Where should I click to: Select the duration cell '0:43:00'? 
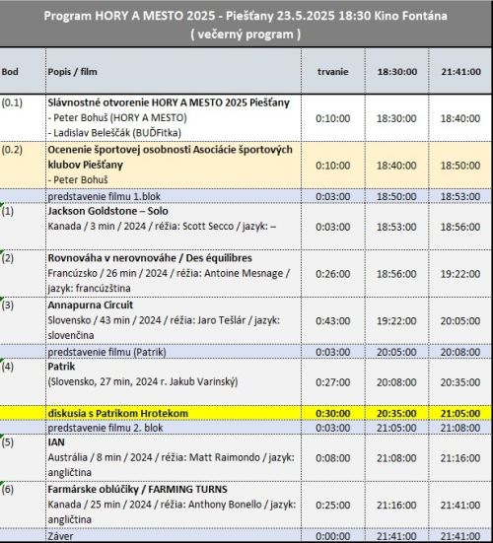[333, 320]
